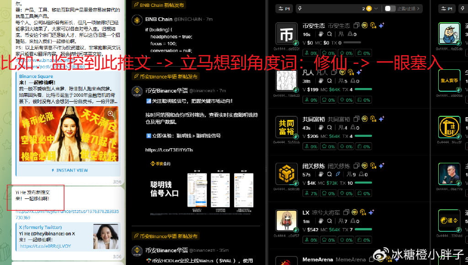Copy the LX 凉兮大将军 token name
The image size is (468, 265).
346,213
